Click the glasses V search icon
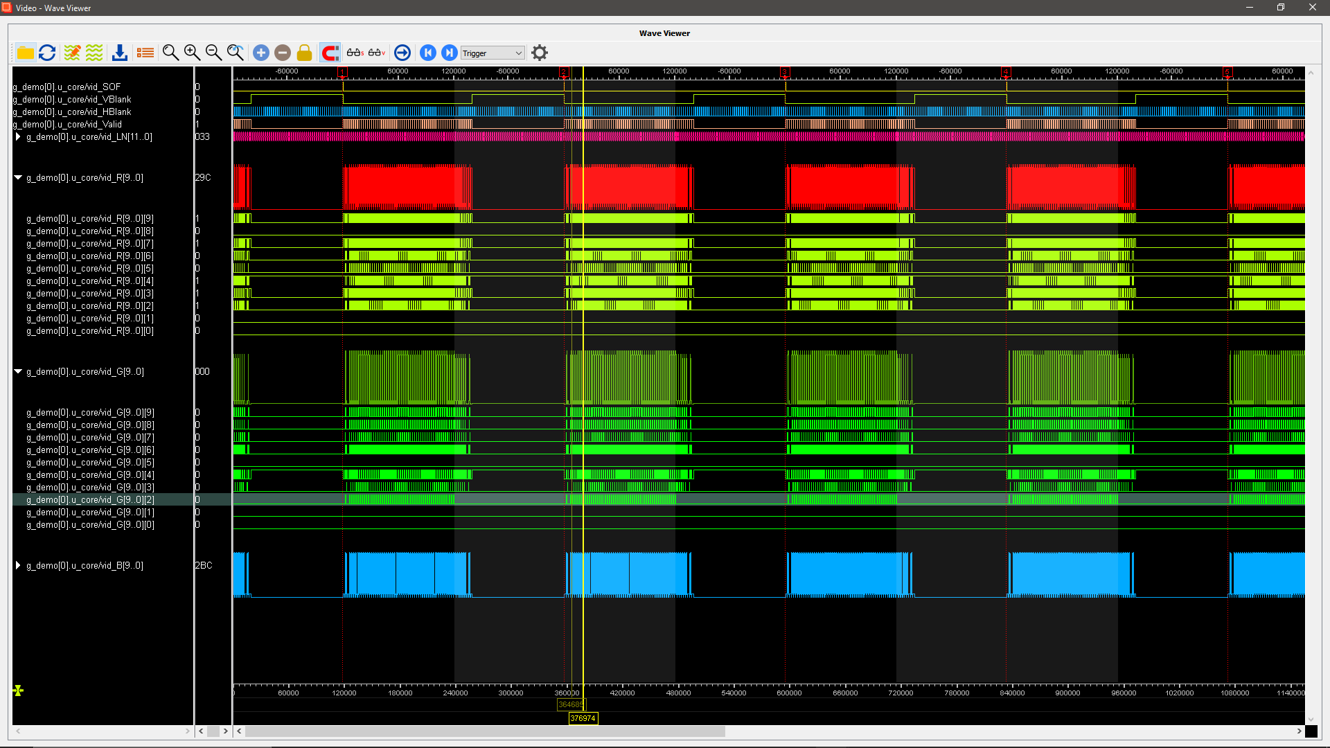The width and height of the screenshot is (1330, 748). pyautogui.click(x=377, y=53)
